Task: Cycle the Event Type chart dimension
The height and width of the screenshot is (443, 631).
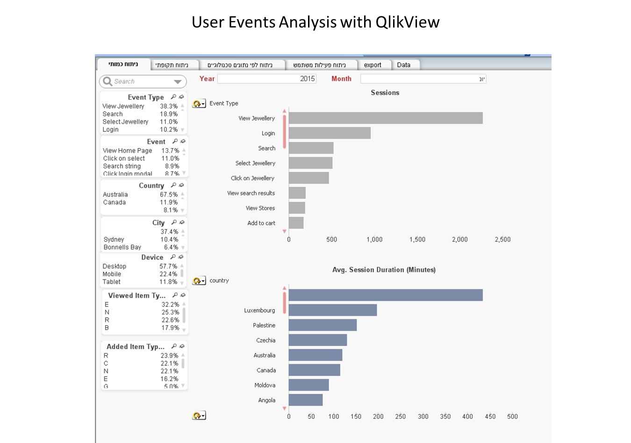Action: (199, 104)
